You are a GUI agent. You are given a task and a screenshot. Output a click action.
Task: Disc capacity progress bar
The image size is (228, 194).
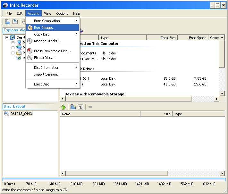point(114,180)
